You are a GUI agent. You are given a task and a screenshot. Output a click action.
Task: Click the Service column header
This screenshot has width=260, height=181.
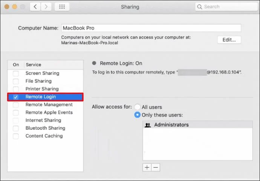[x=34, y=65]
